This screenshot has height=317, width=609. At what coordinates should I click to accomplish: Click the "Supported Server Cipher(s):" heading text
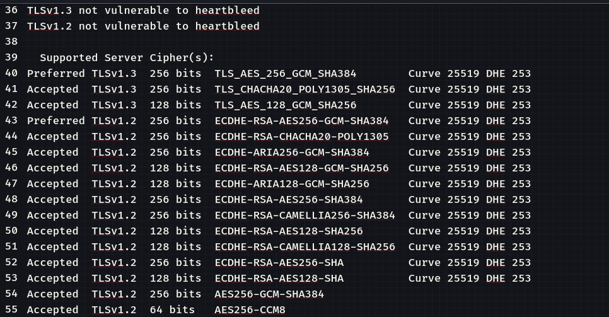click(x=127, y=57)
